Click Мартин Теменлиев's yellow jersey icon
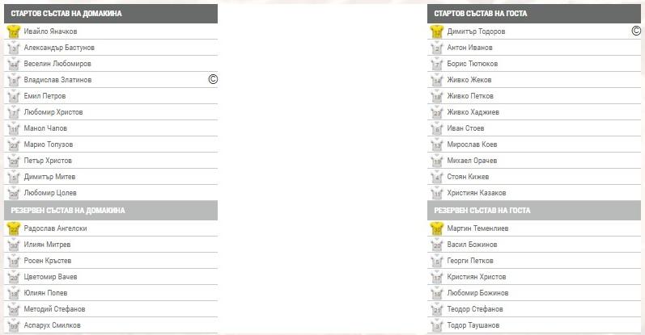Viewport: 645px width, 335px height. (437, 228)
